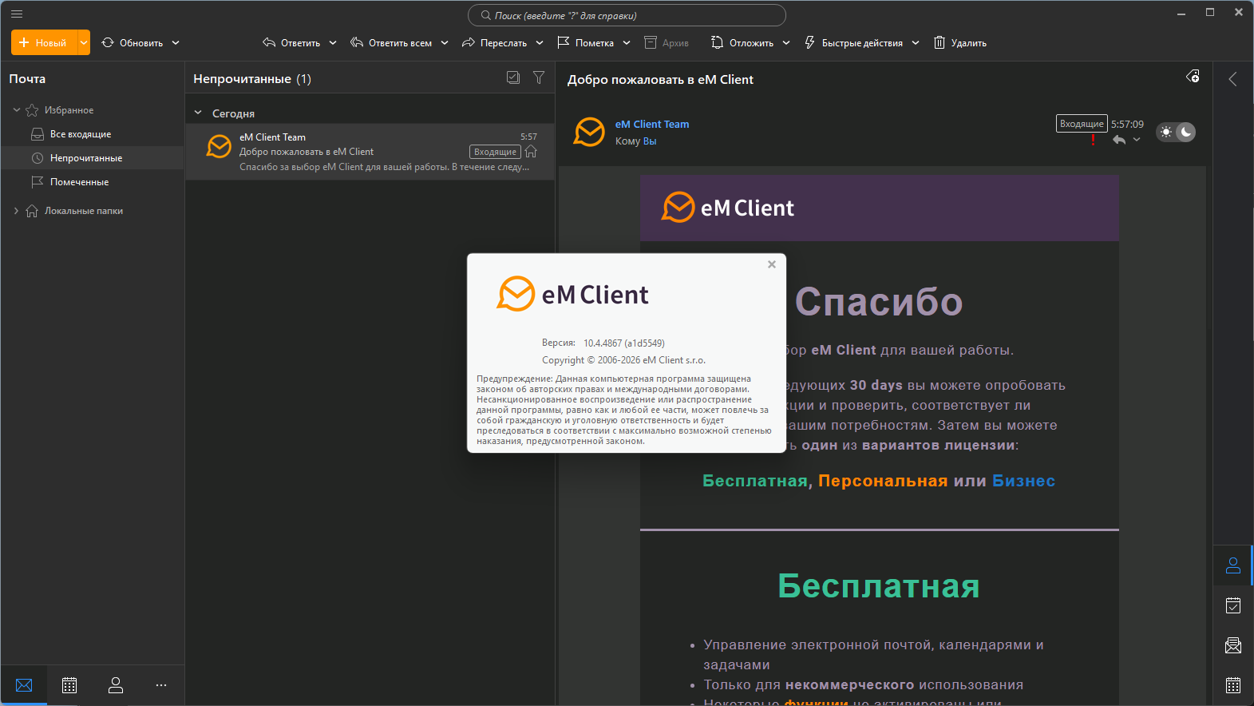Expand the New button dropdown arrow
This screenshot has width=1254, height=706.
[84, 43]
